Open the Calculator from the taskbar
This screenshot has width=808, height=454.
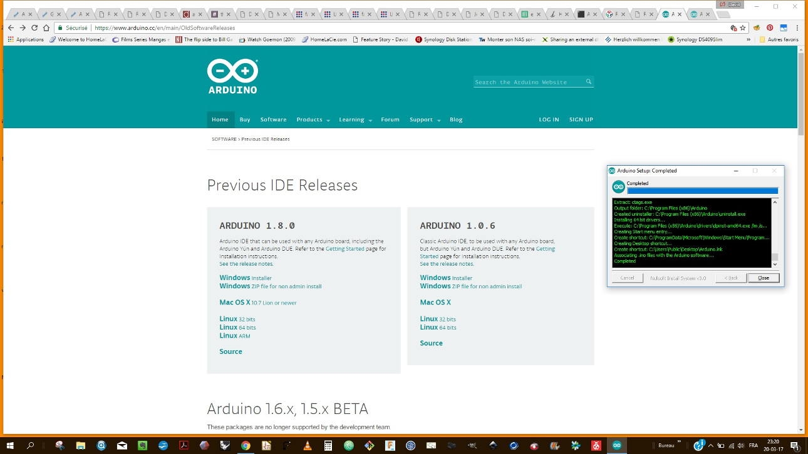click(328, 445)
